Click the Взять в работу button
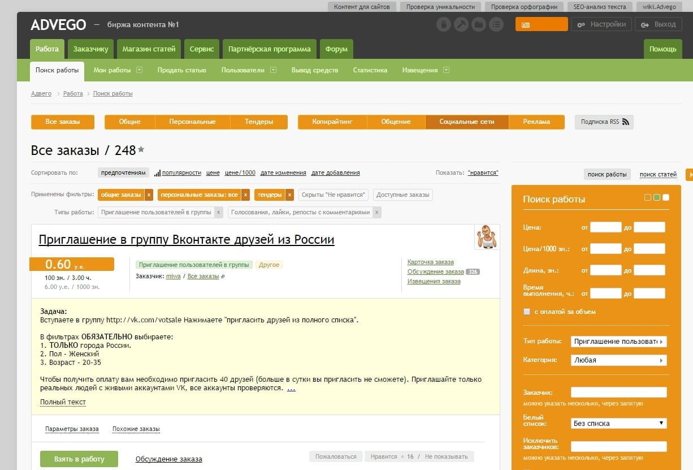 [x=79, y=459]
